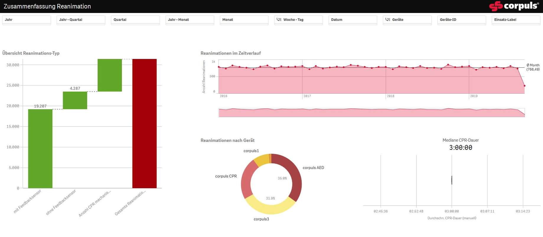Select the green 'mit Feedbacksensor' bar

pyautogui.click(x=40, y=149)
